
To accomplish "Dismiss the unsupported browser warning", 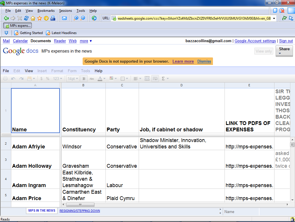I will [x=204, y=61].
